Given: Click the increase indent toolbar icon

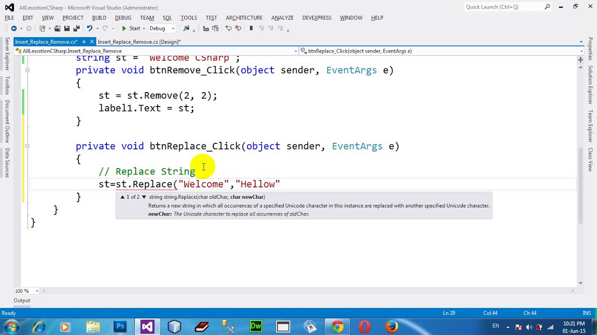Looking at the screenshot, I should coord(215,28).
